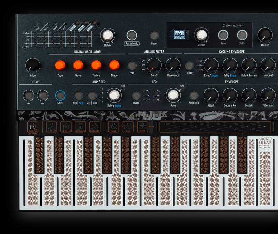The height and width of the screenshot is (234, 278).
Task: Enable Paraphonic mode
Action: pos(131,35)
